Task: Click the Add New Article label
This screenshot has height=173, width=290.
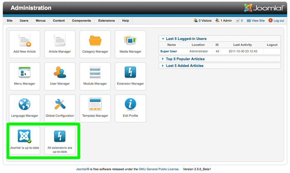Action: [24, 52]
